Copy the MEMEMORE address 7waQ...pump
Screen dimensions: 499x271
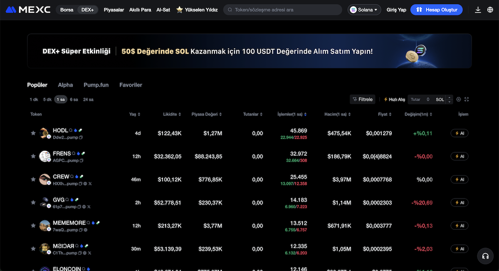pos(81,230)
